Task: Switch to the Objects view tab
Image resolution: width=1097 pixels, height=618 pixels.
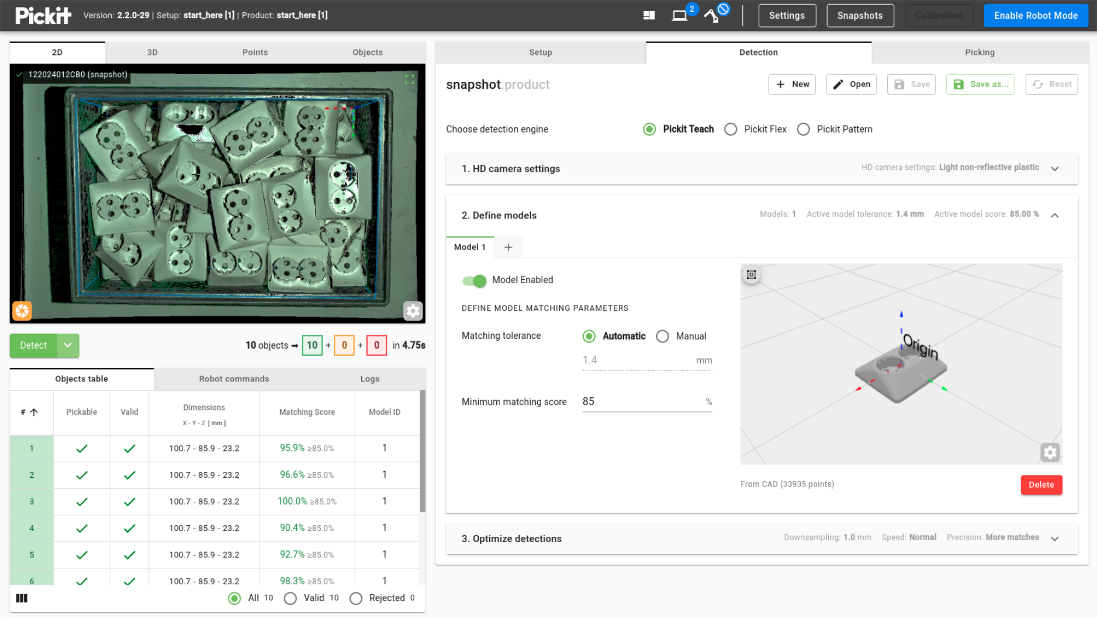Action: pos(368,52)
